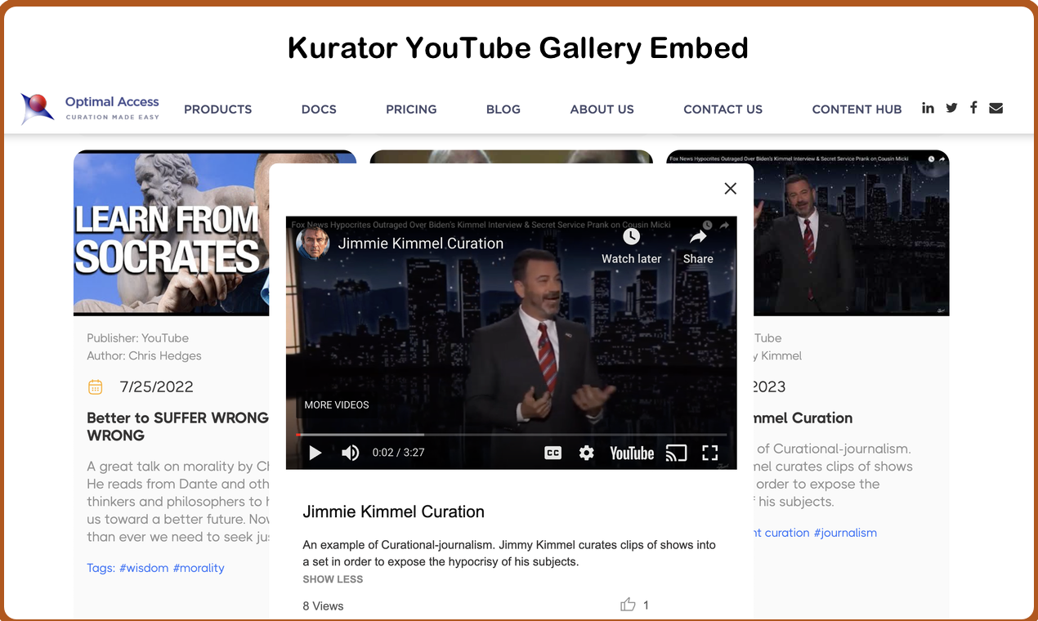Toggle closed captions CC button
The image size is (1038, 621).
(x=553, y=453)
